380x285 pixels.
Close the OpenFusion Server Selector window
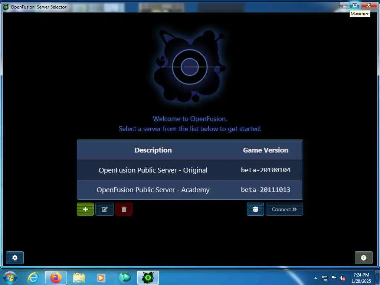(368, 5)
